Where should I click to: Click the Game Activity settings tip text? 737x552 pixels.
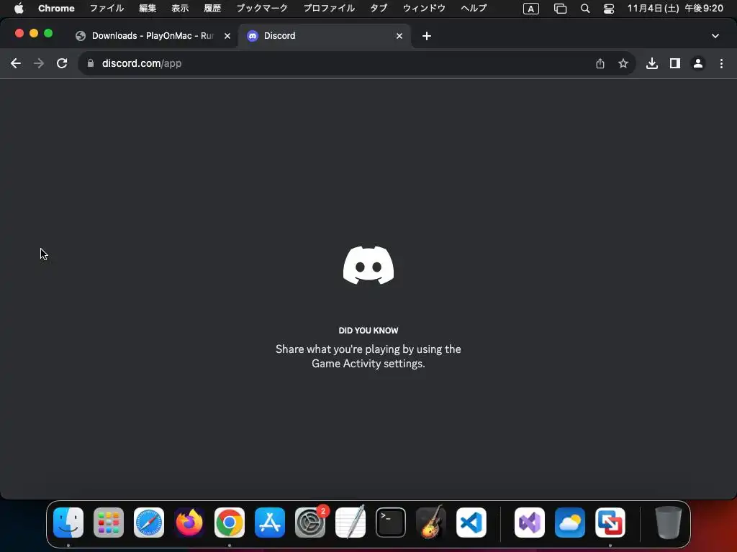[368, 356]
